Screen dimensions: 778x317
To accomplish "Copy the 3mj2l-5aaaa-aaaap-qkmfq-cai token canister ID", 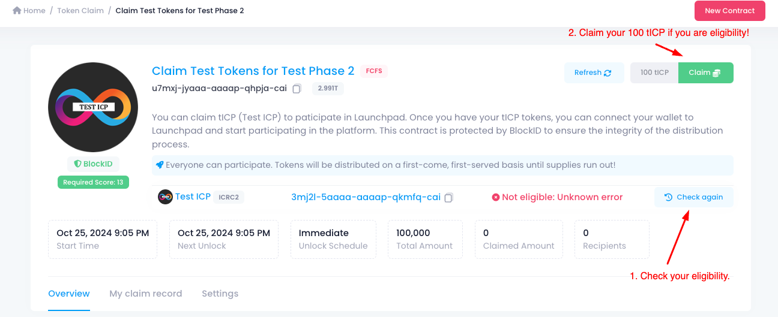I will (x=449, y=197).
